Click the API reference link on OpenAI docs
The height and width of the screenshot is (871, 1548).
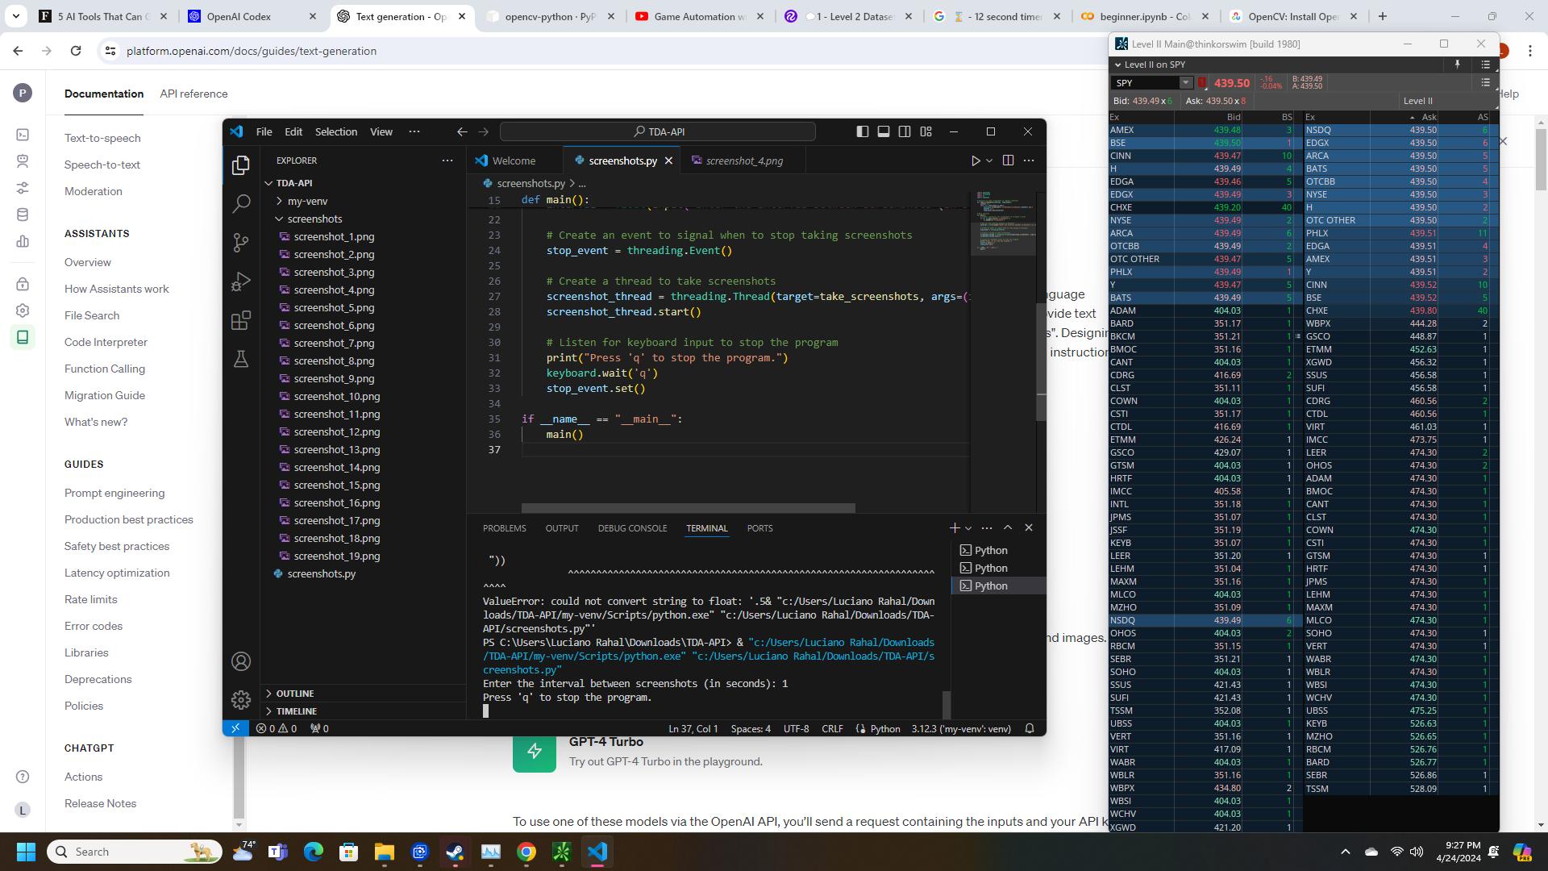pos(193,94)
